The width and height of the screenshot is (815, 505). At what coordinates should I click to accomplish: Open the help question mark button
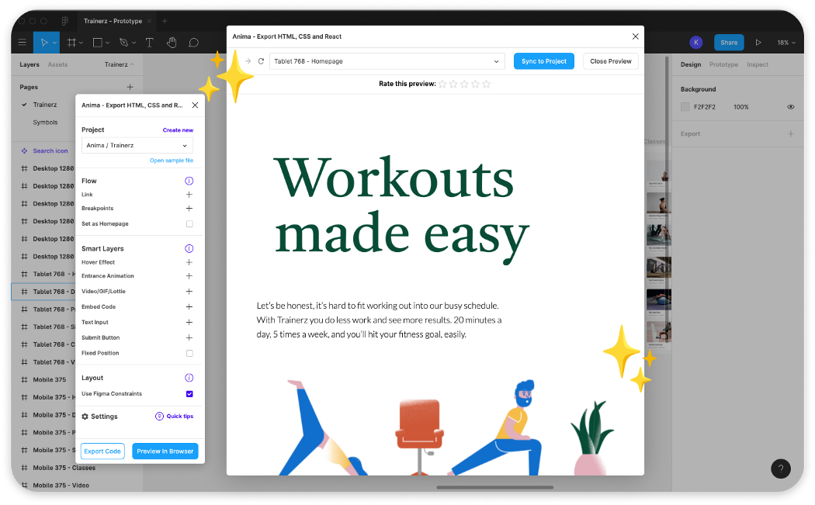[781, 469]
